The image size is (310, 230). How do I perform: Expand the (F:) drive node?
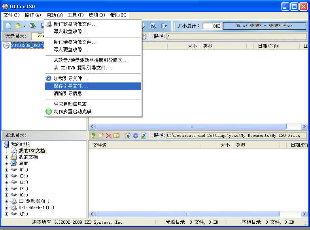6,189
